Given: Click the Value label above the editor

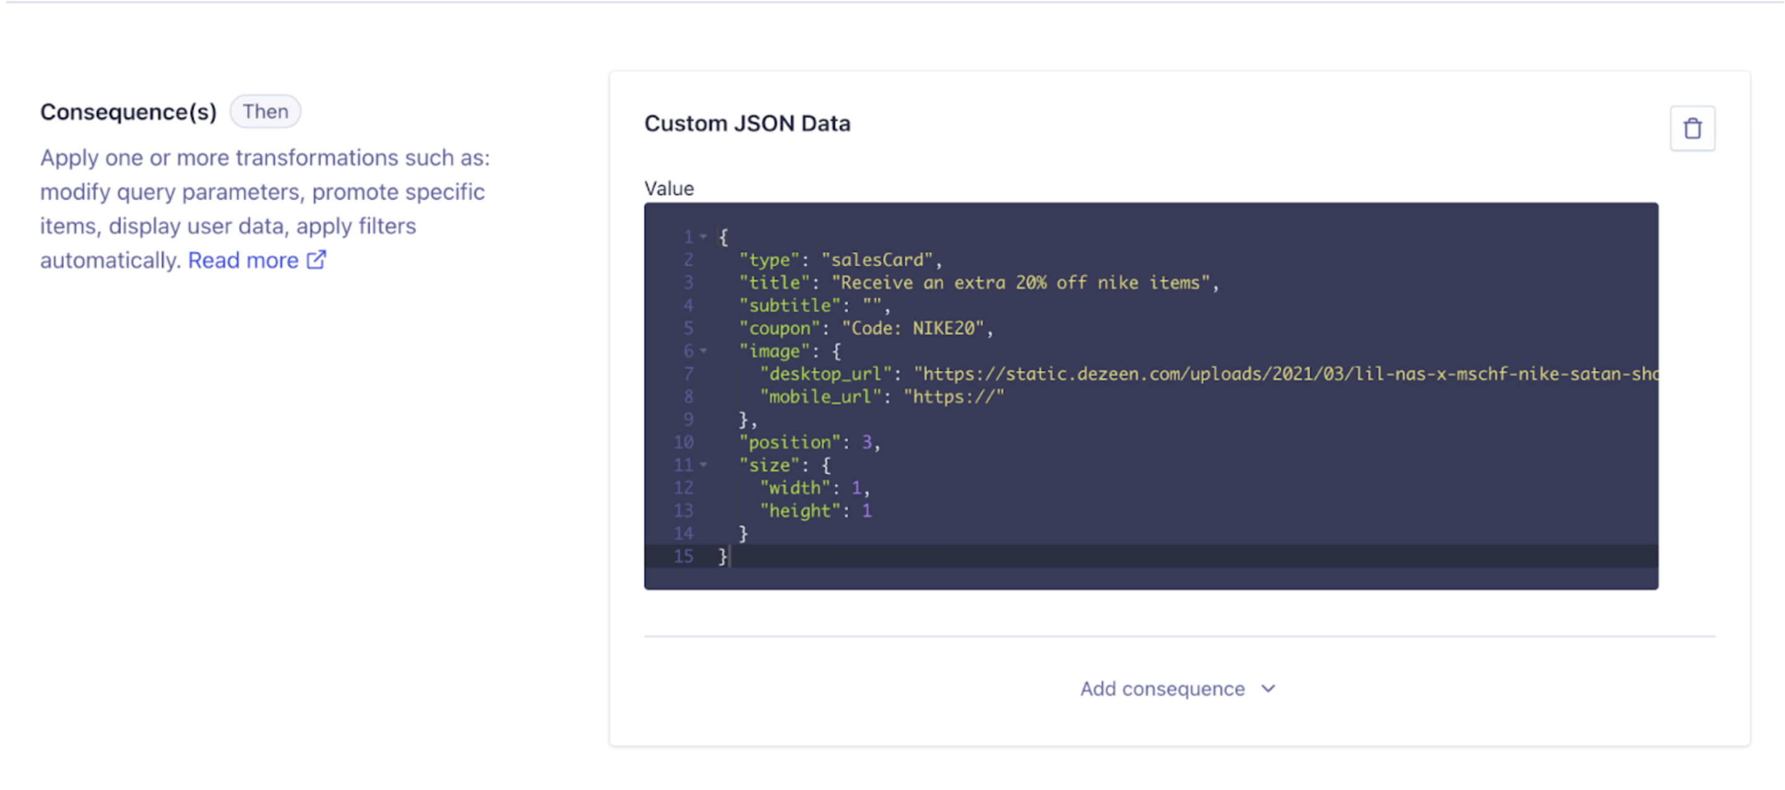Looking at the screenshot, I should coord(669,188).
